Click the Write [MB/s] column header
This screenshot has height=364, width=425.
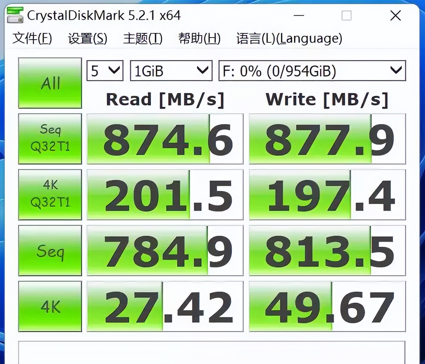(327, 100)
